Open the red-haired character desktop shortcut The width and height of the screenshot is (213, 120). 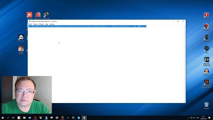[206, 27]
